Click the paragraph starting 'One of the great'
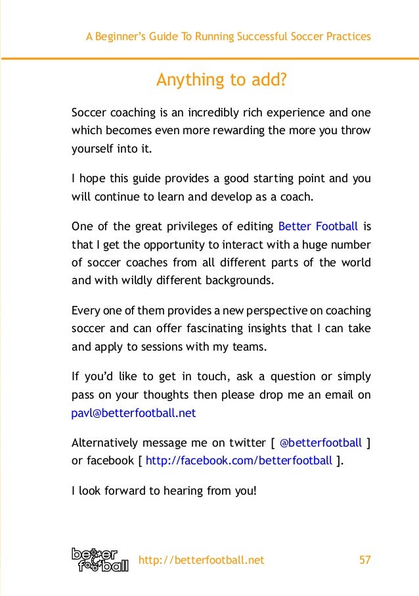Viewport: 419px width, 596px height. tap(221, 253)
